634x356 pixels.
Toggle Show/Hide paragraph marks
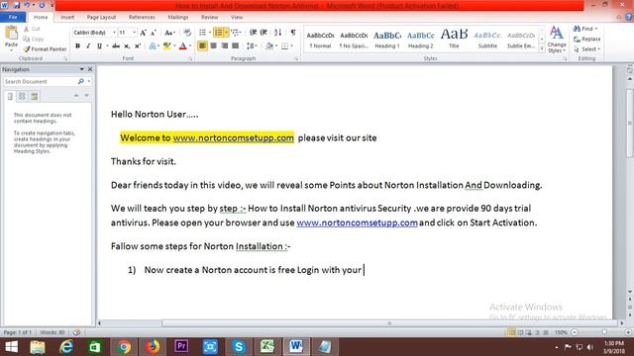(x=293, y=33)
